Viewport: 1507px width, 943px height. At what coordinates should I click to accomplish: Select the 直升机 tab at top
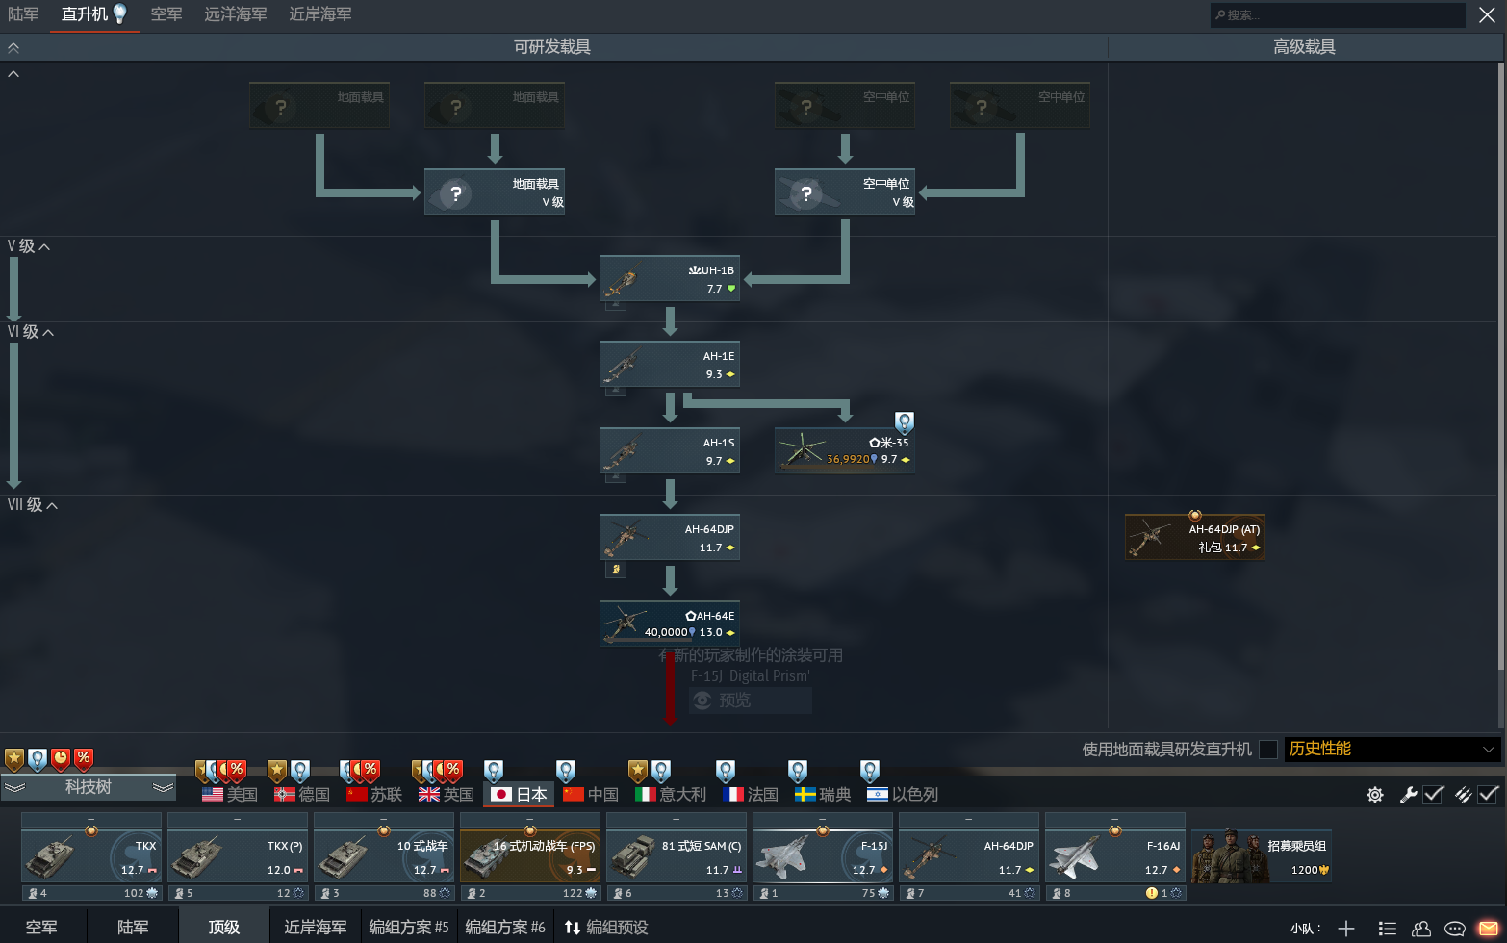94,14
